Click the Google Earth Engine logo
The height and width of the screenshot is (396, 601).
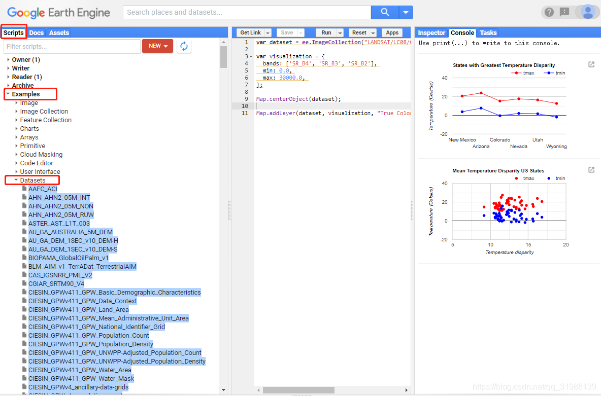tap(59, 13)
